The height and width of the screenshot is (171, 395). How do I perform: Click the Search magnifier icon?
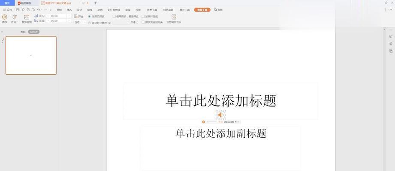tap(216, 10)
